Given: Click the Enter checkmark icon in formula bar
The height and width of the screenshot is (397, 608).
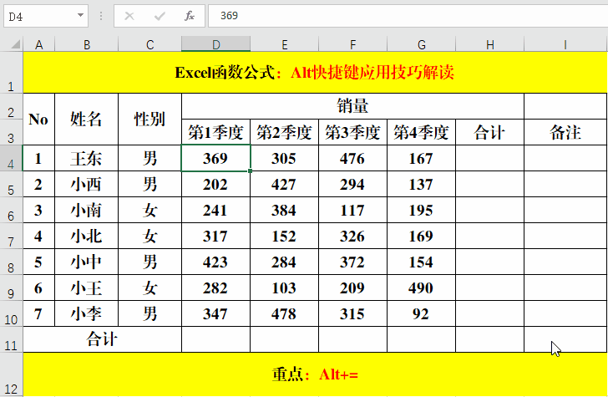Looking at the screenshot, I should click(x=160, y=16).
